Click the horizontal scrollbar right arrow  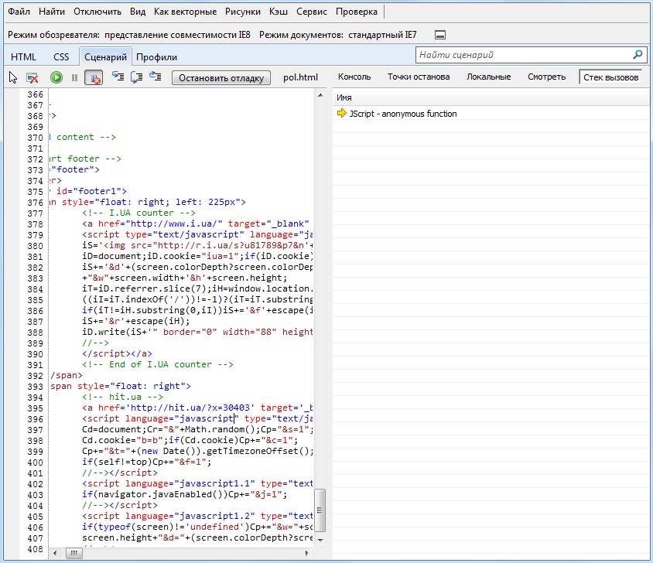[x=307, y=553]
